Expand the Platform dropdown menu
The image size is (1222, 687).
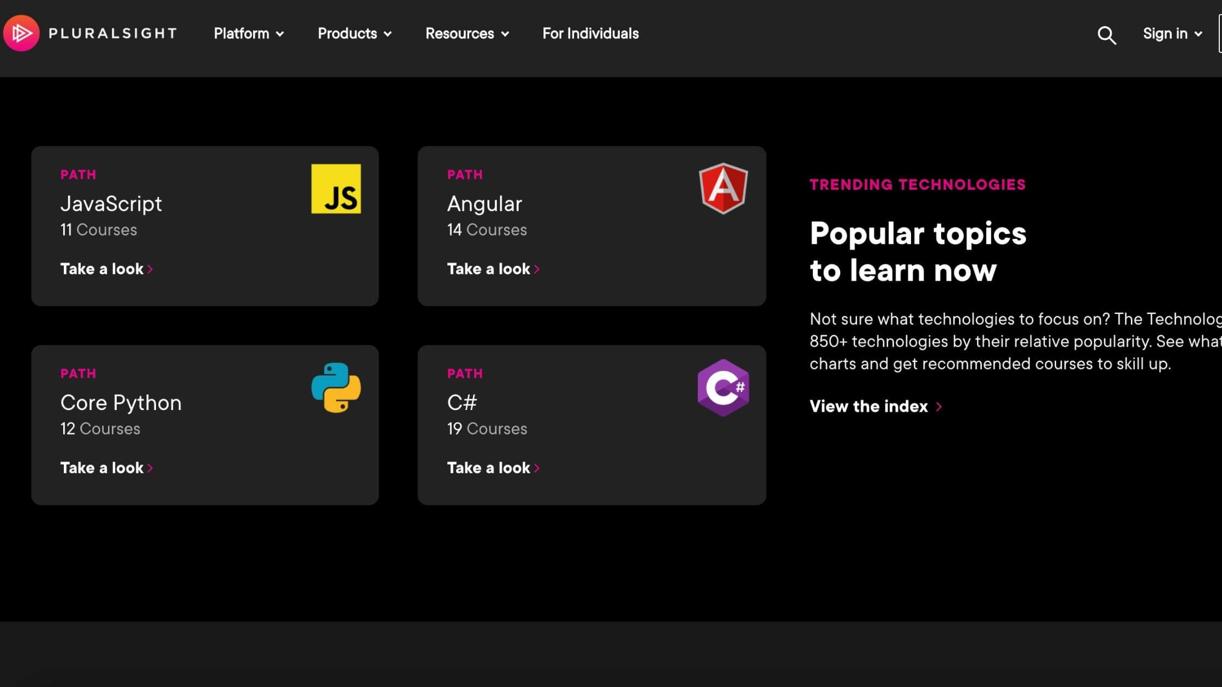click(x=248, y=34)
